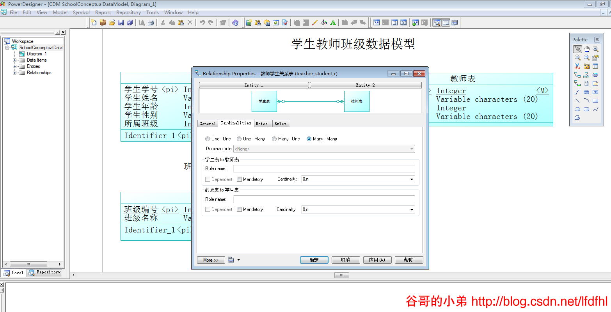Image resolution: width=611 pixels, height=312 pixels.
Task: Select the Relationship tool in Palette
Action: (577, 75)
